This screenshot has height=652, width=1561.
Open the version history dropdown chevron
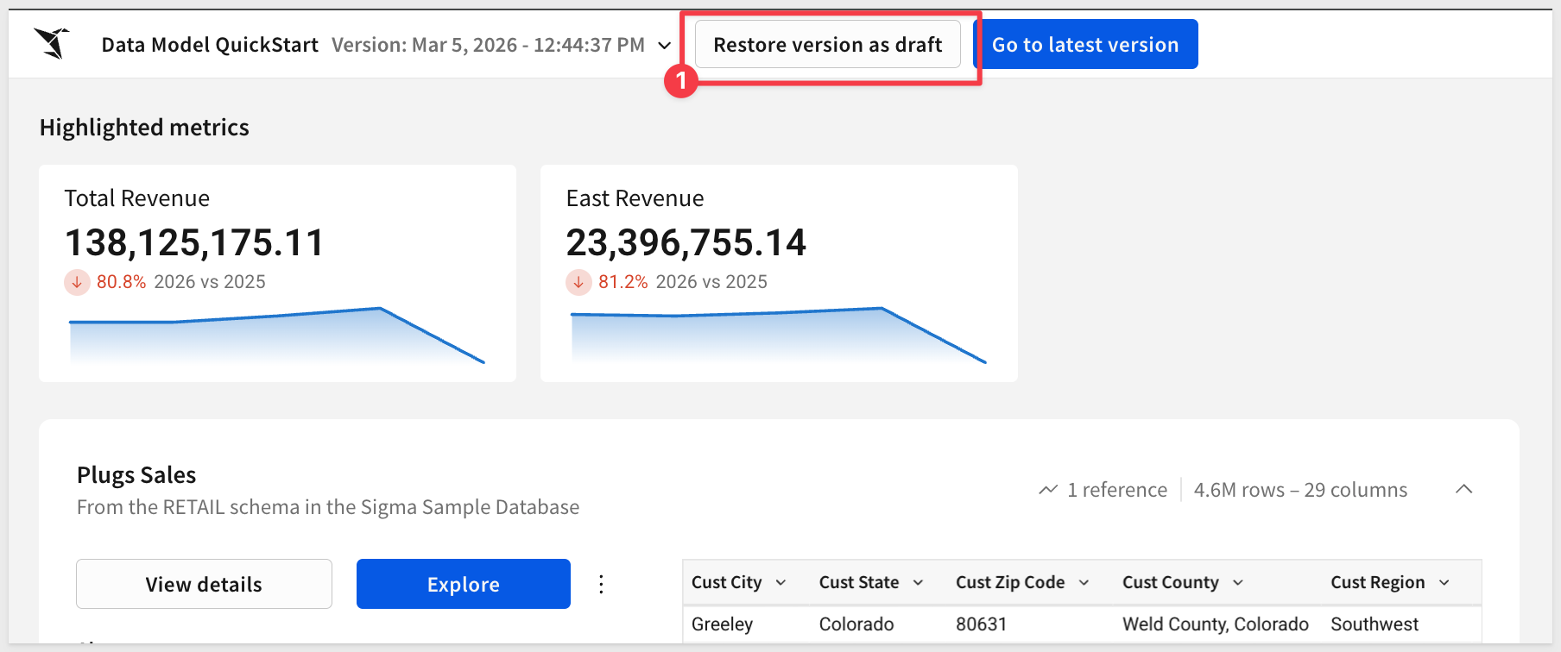pos(664,46)
